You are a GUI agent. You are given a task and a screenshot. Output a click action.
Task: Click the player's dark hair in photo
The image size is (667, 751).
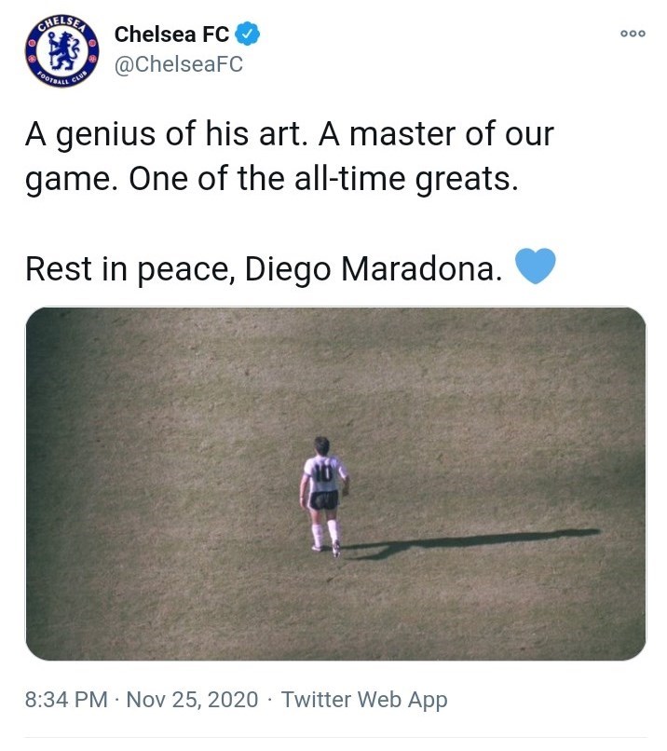click(x=322, y=444)
